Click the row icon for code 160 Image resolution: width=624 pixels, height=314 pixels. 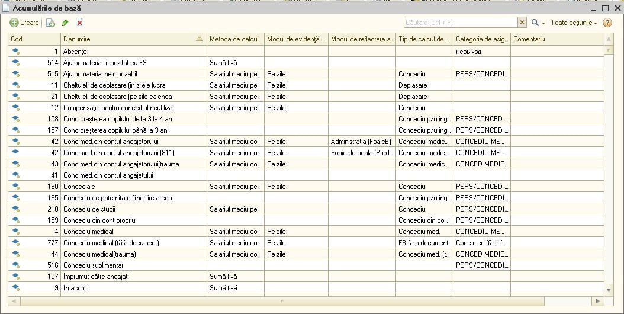(x=16, y=186)
